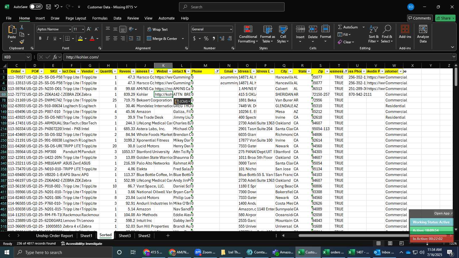
Task: Click the Comma Style icon
Action: tap(214, 38)
